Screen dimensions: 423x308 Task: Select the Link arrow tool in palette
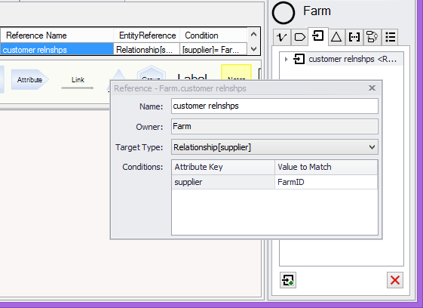[x=78, y=83]
